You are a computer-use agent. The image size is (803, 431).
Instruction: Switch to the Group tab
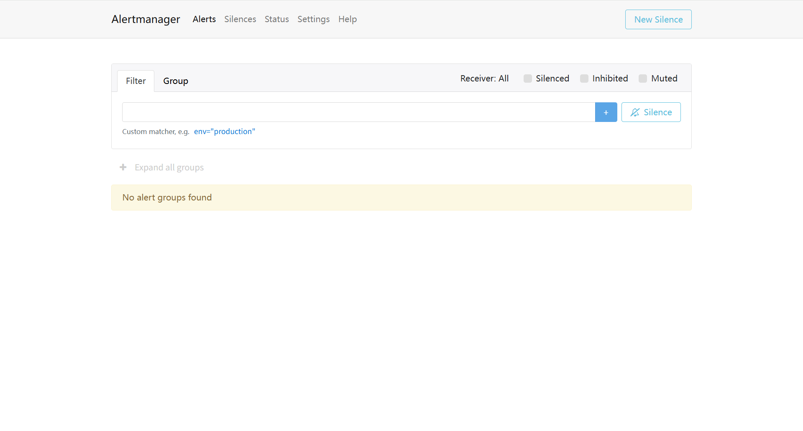[x=176, y=81]
